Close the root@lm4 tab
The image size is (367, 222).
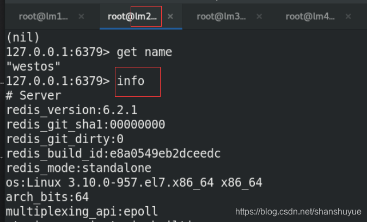click(x=348, y=16)
